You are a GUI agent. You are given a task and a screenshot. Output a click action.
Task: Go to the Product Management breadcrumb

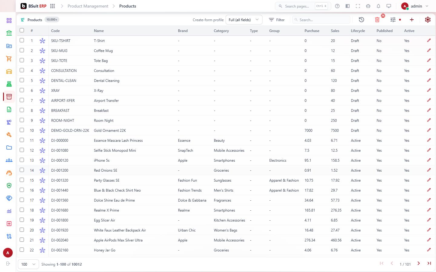[88, 6]
